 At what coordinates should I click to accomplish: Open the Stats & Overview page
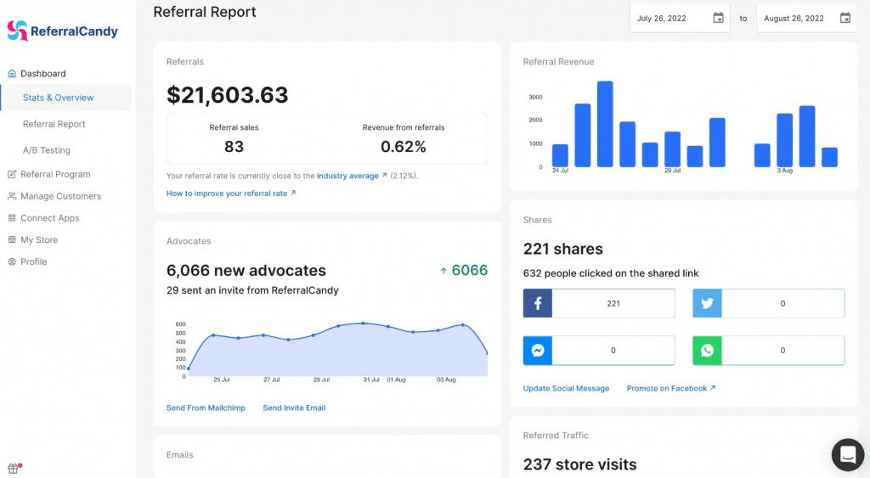pyautogui.click(x=58, y=98)
